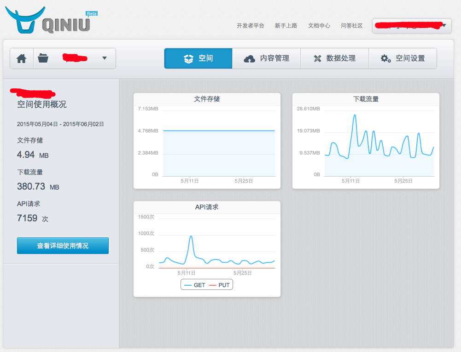Image resolution: width=461 pixels, height=352 pixels.
Task: Click the API request spike in the chart
Action: (192, 236)
